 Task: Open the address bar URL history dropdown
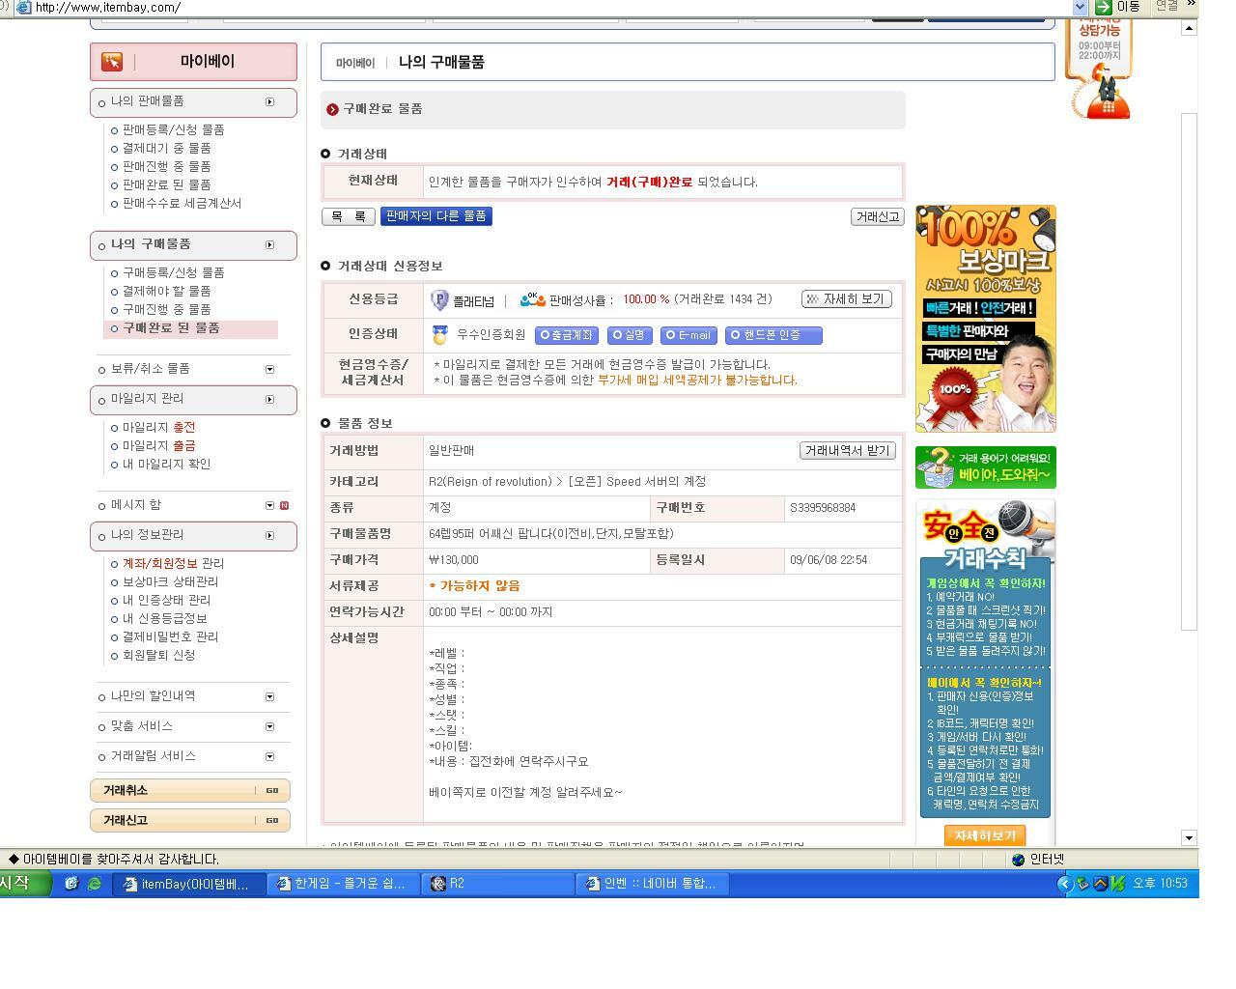click(x=1081, y=8)
